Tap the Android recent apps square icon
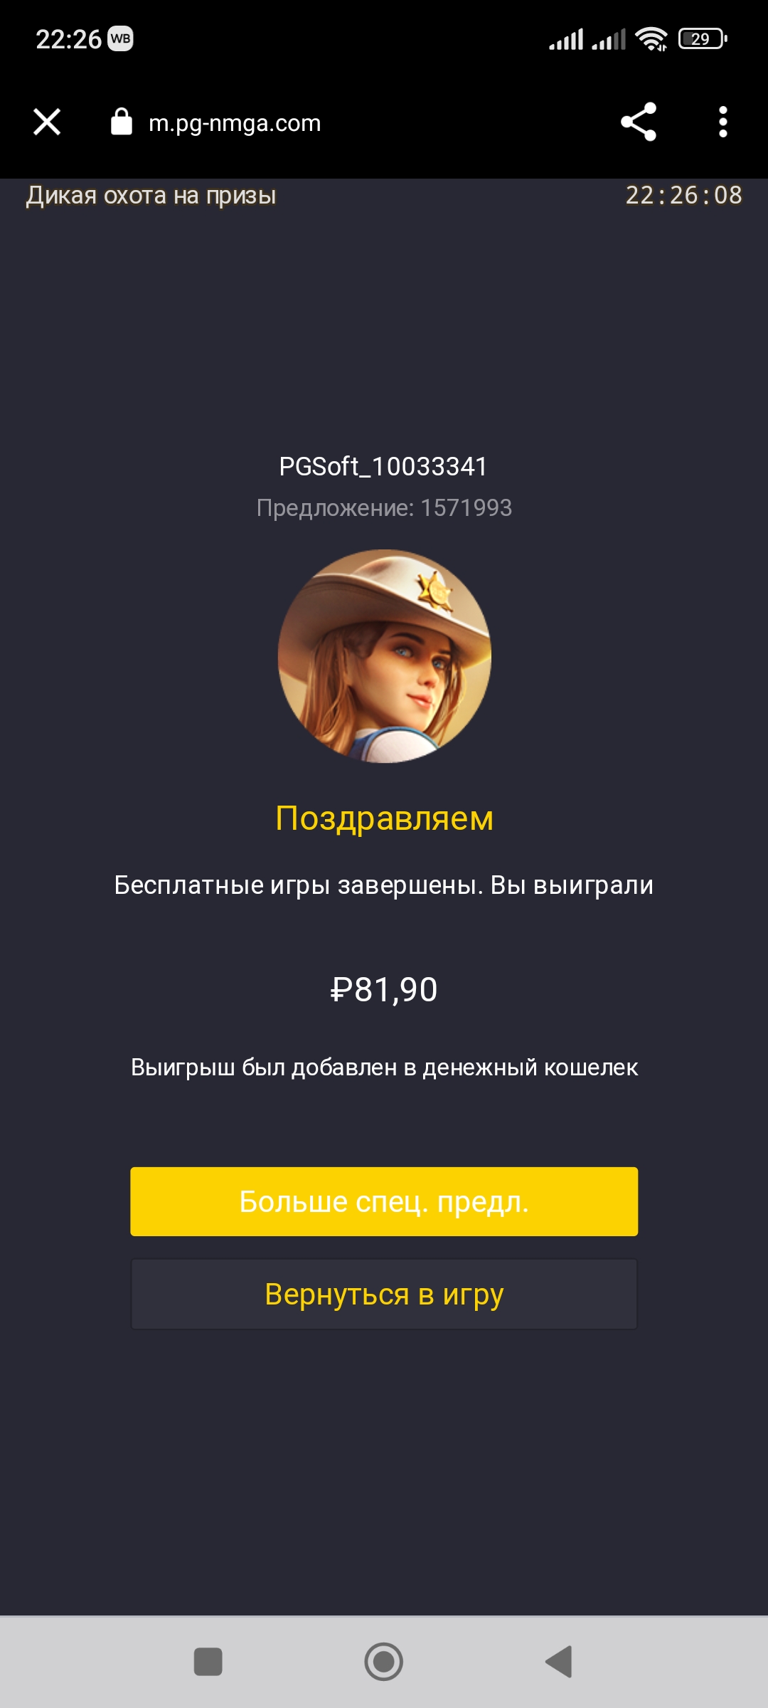768x1708 pixels. 208,1662
